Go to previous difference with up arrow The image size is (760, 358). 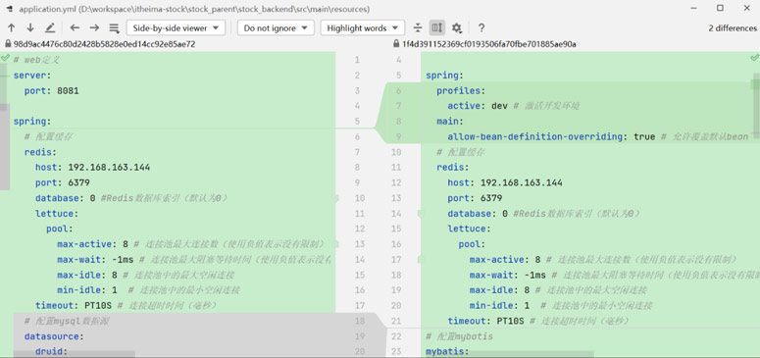(12, 27)
